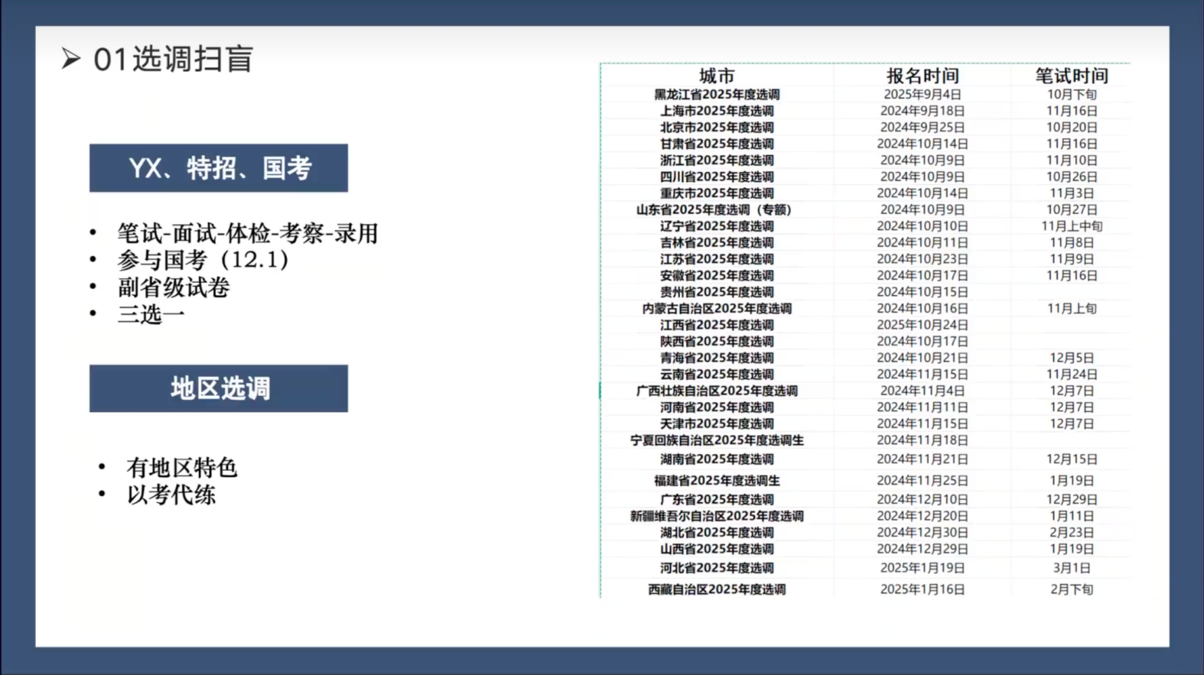1204x675 pixels.
Task: Click the 城市 column header
Action: click(x=717, y=76)
